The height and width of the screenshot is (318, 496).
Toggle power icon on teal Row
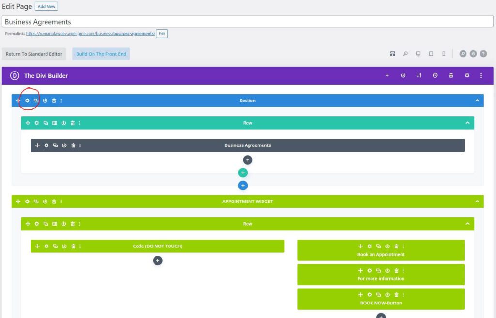(x=63, y=123)
